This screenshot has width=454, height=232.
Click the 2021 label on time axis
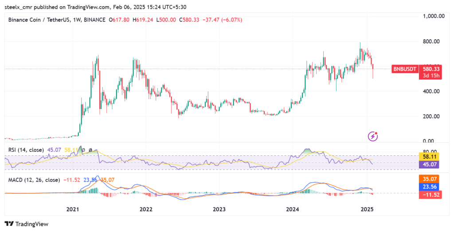point(73,209)
